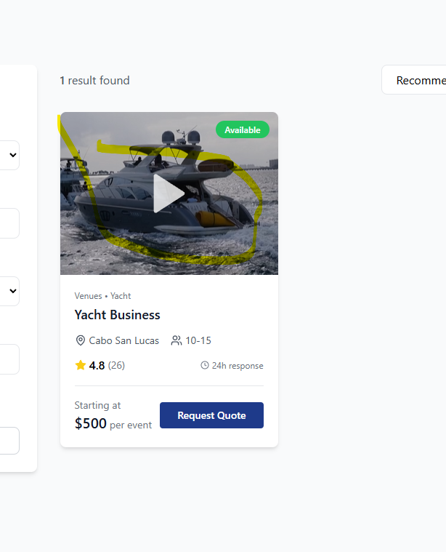Click the yellow star rating icon

tap(81, 365)
